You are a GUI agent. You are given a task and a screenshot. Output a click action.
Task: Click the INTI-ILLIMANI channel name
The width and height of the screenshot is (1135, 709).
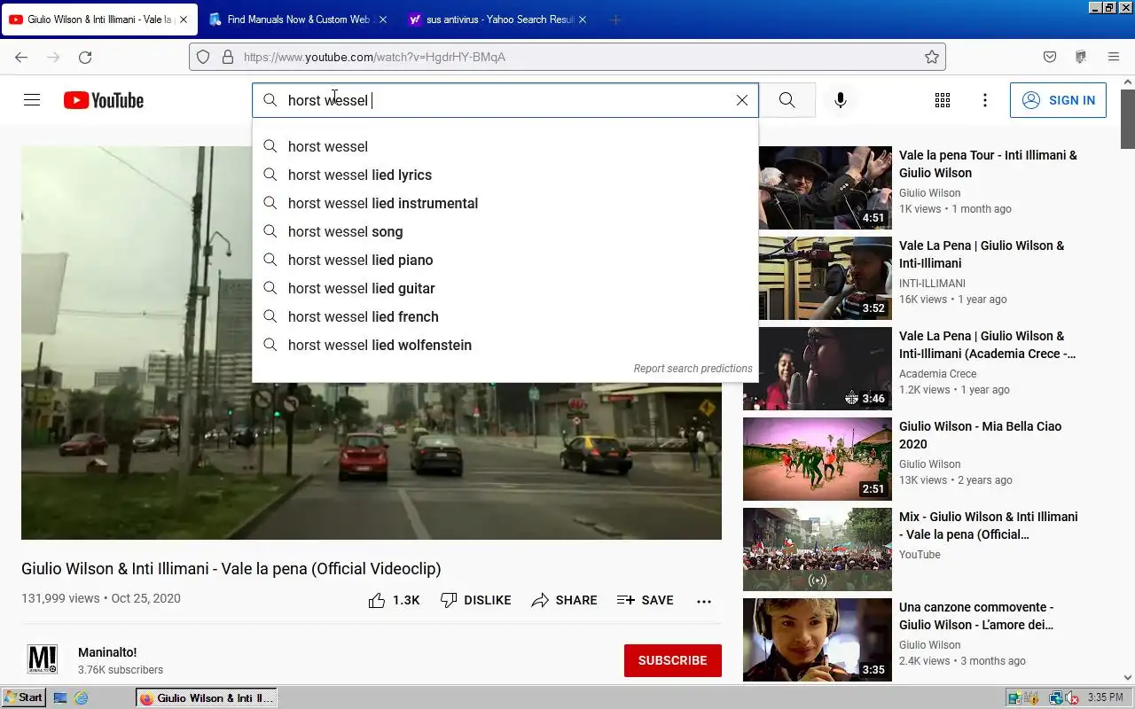tap(932, 284)
